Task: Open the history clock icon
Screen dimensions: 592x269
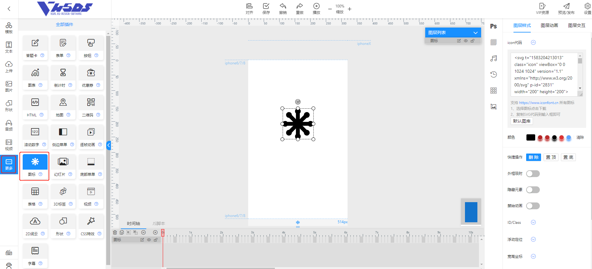Action: click(x=494, y=74)
